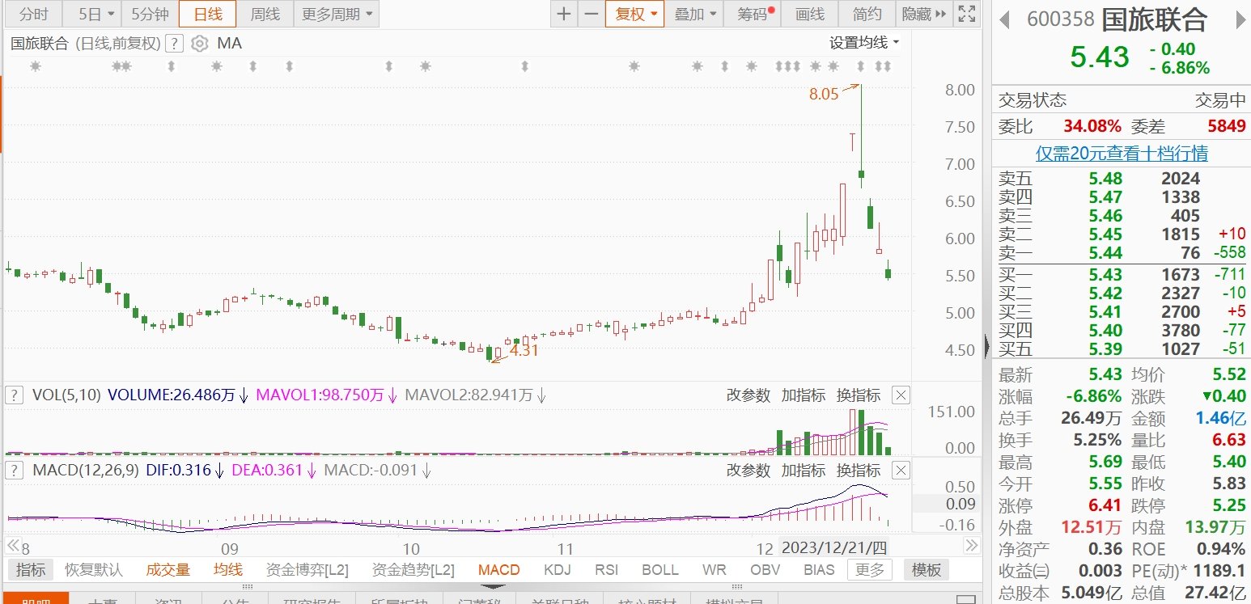Select the 日线 daily chart tab
This screenshot has width=1251, height=604.
(x=207, y=14)
